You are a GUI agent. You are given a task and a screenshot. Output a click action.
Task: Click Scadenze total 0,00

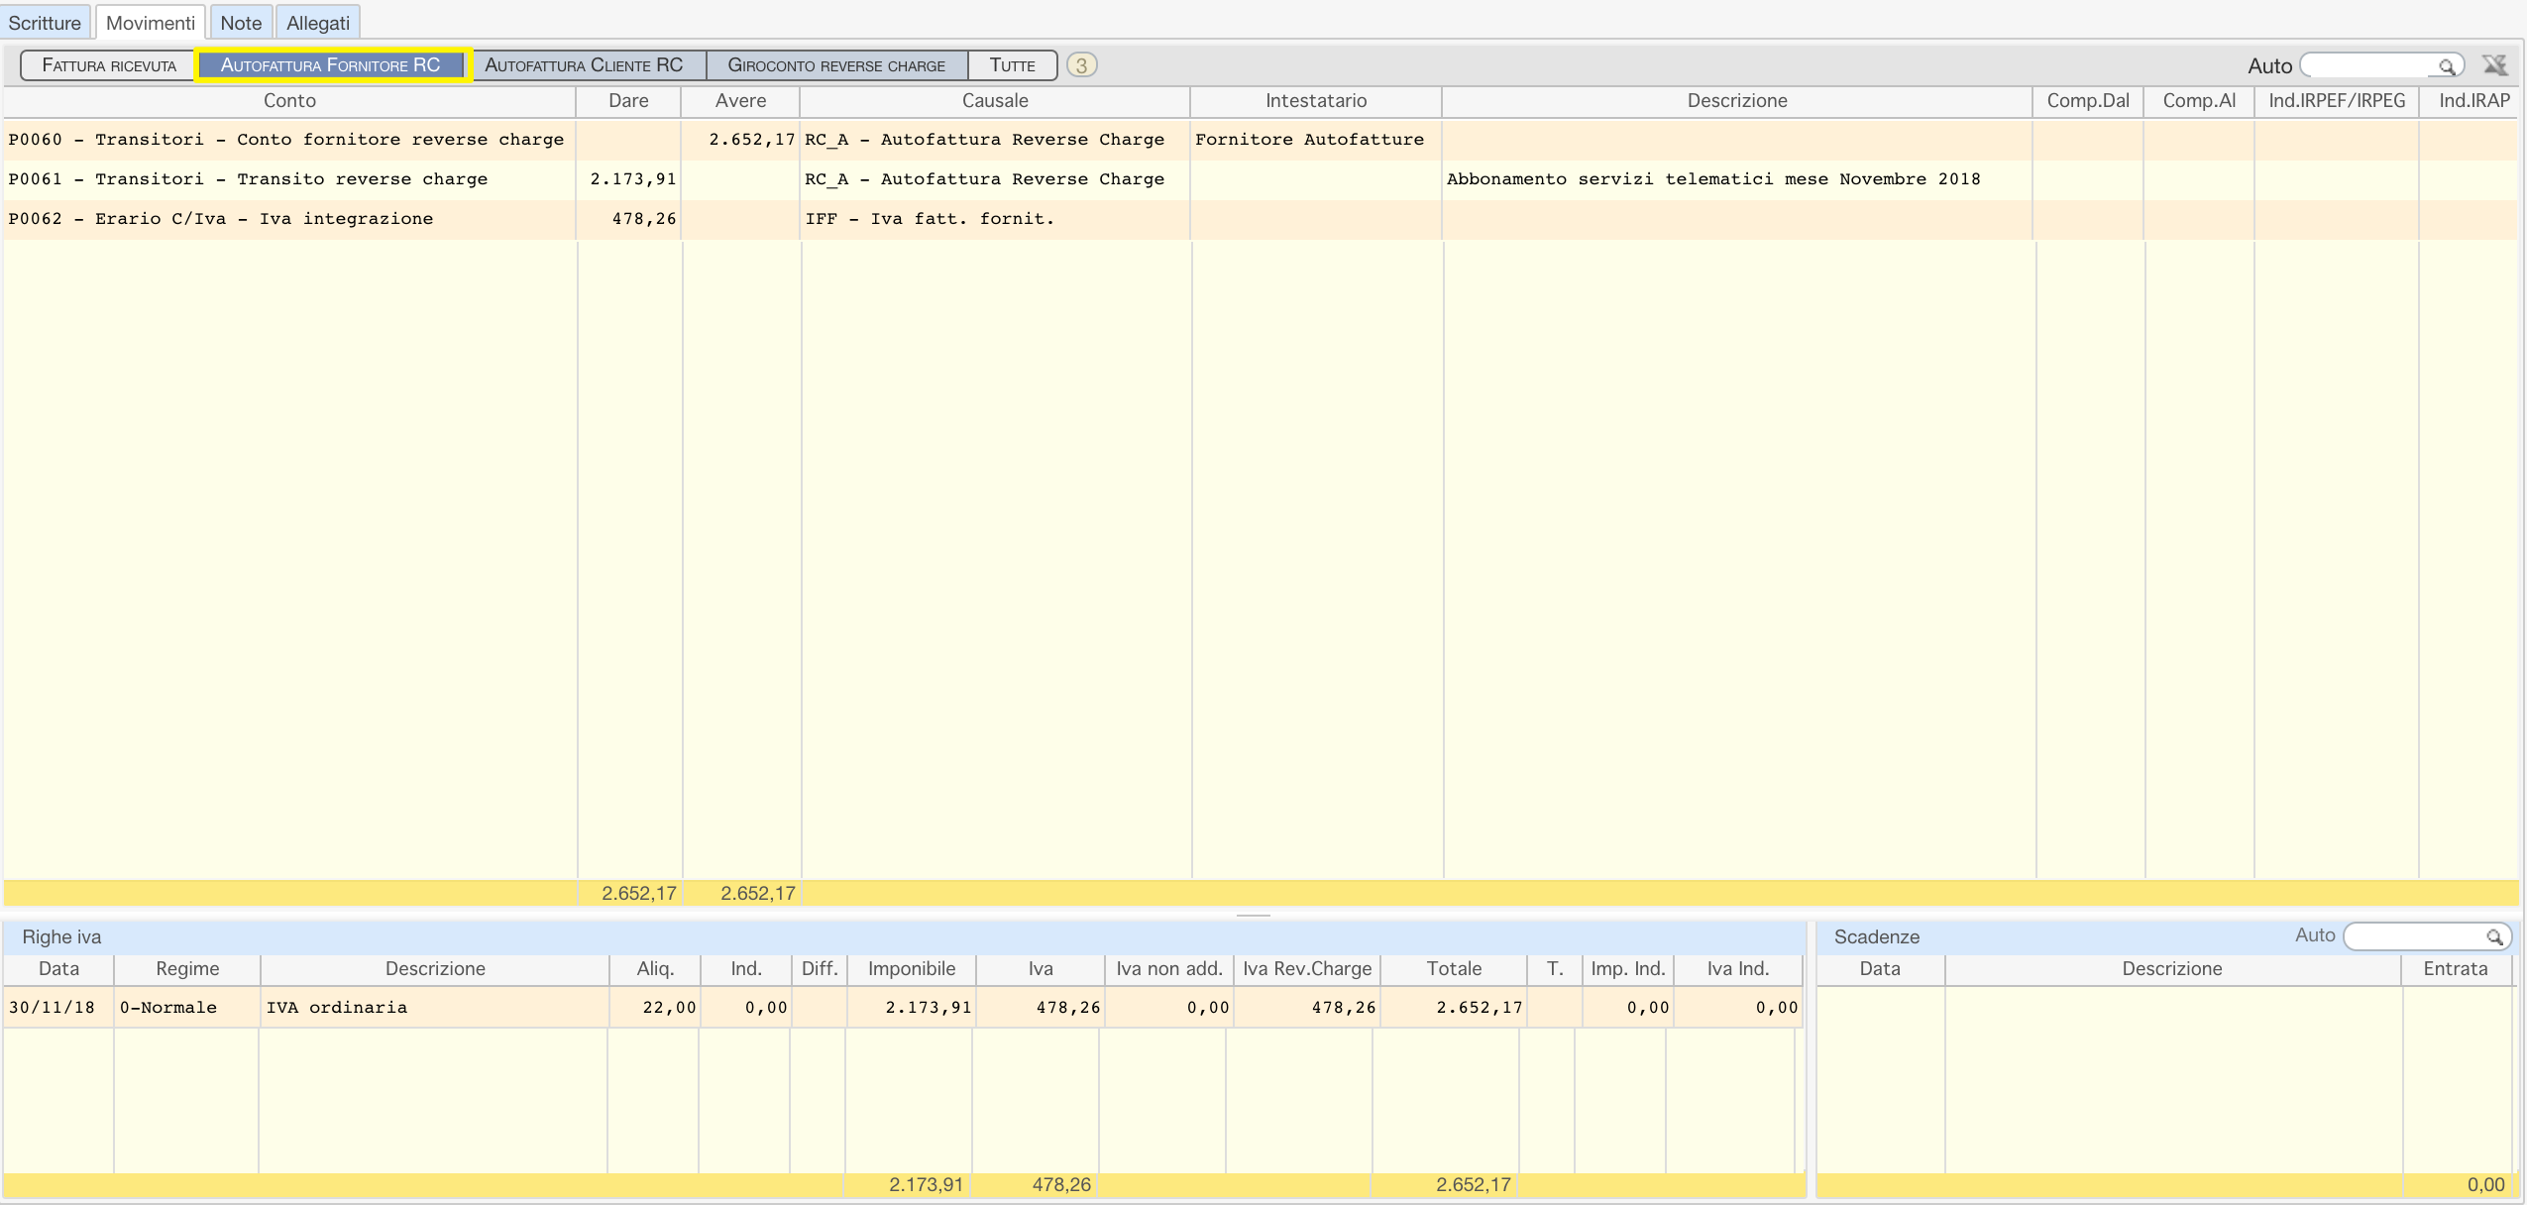(x=2485, y=1185)
